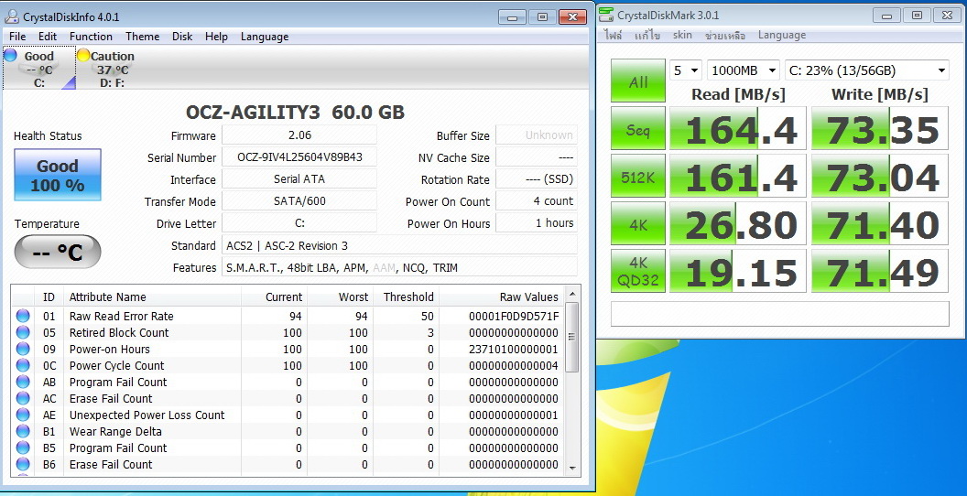Click status orb for AB Program Fail Count

click(x=23, y=382)
